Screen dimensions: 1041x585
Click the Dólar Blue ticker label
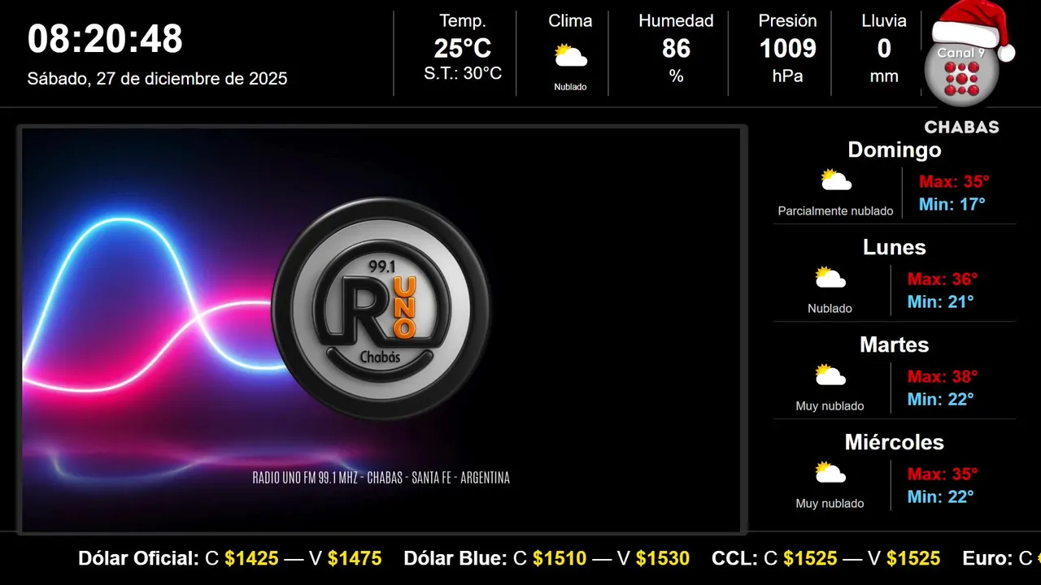[x=456, y=558]
